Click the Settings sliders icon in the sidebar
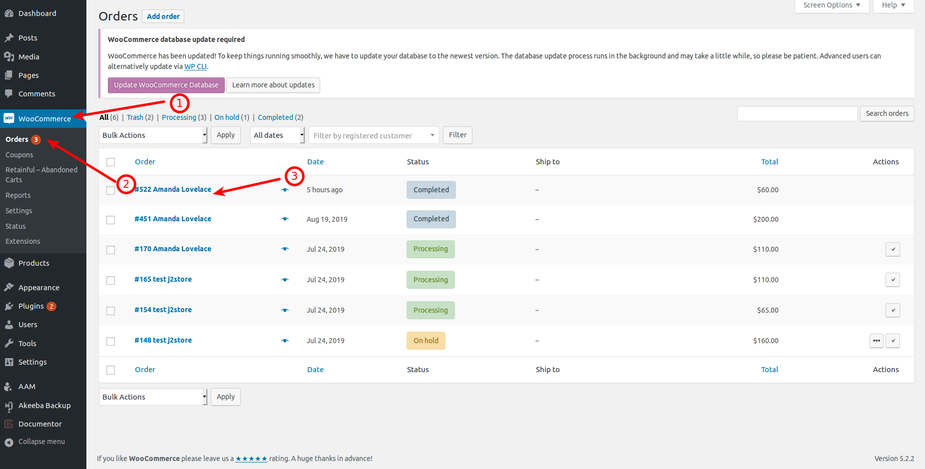Viewport: 925px width, 469px height. click(9, 362)
